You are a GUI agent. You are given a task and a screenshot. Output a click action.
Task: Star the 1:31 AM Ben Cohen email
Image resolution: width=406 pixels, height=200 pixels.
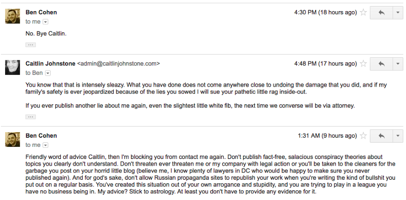363,135
